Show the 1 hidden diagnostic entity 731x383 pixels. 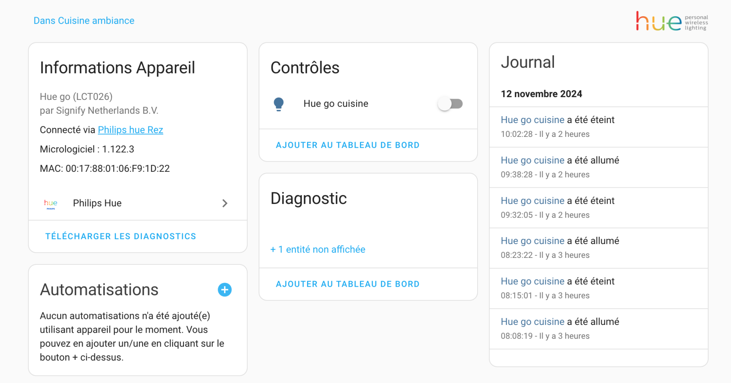318,249
